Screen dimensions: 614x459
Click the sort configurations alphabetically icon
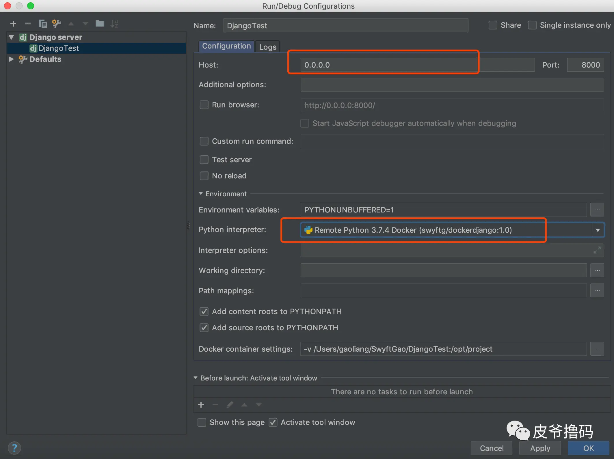(114, 24)
